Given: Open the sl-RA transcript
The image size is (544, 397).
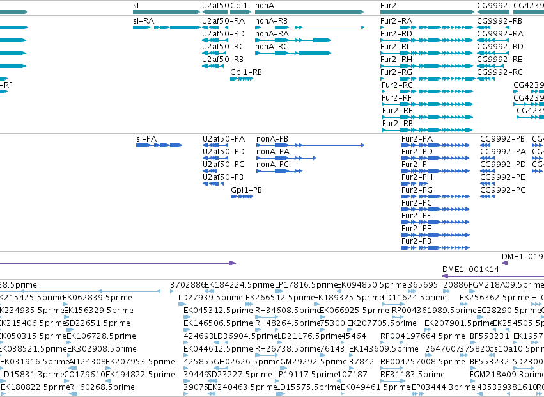Looking at the screenshot, I should [x=143, y=21].
